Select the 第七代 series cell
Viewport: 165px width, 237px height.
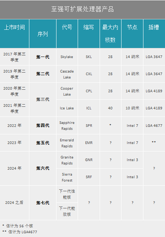pyautogui.click(x=43, y=203)
